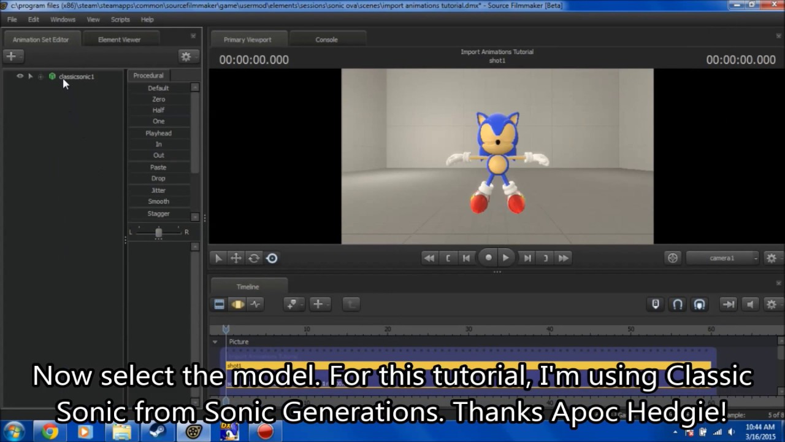Click the timeline playhead marker
785x442 pixels.
click(226, 330)
